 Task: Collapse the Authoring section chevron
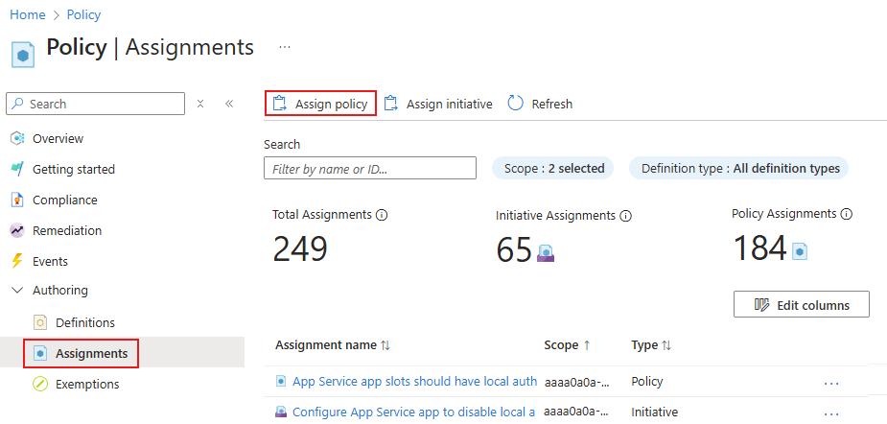tap(16, 290)
